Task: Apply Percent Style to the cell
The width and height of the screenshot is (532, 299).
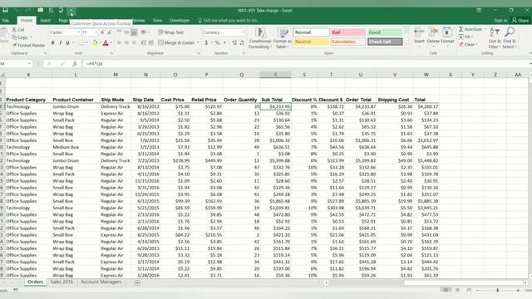Action: (217, 42)
